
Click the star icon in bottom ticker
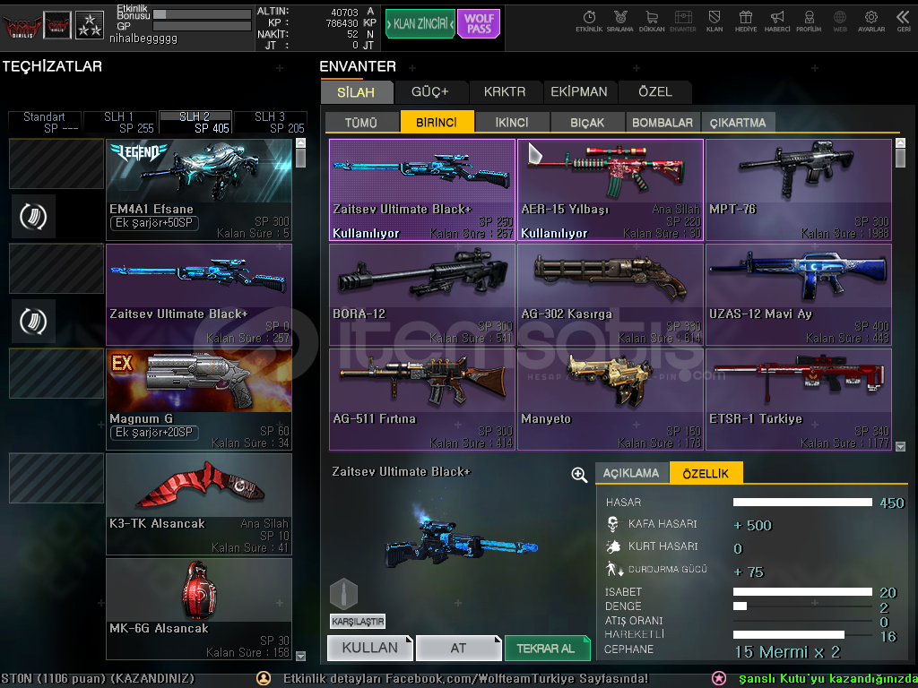click(x=719, y=679)
